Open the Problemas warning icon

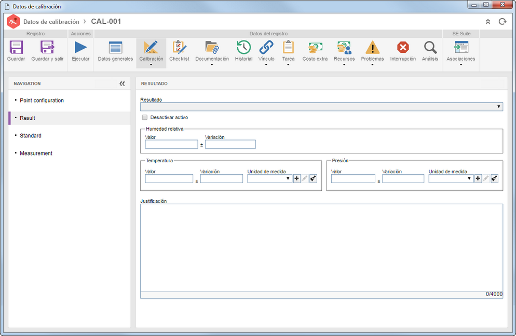click(373, 48)
